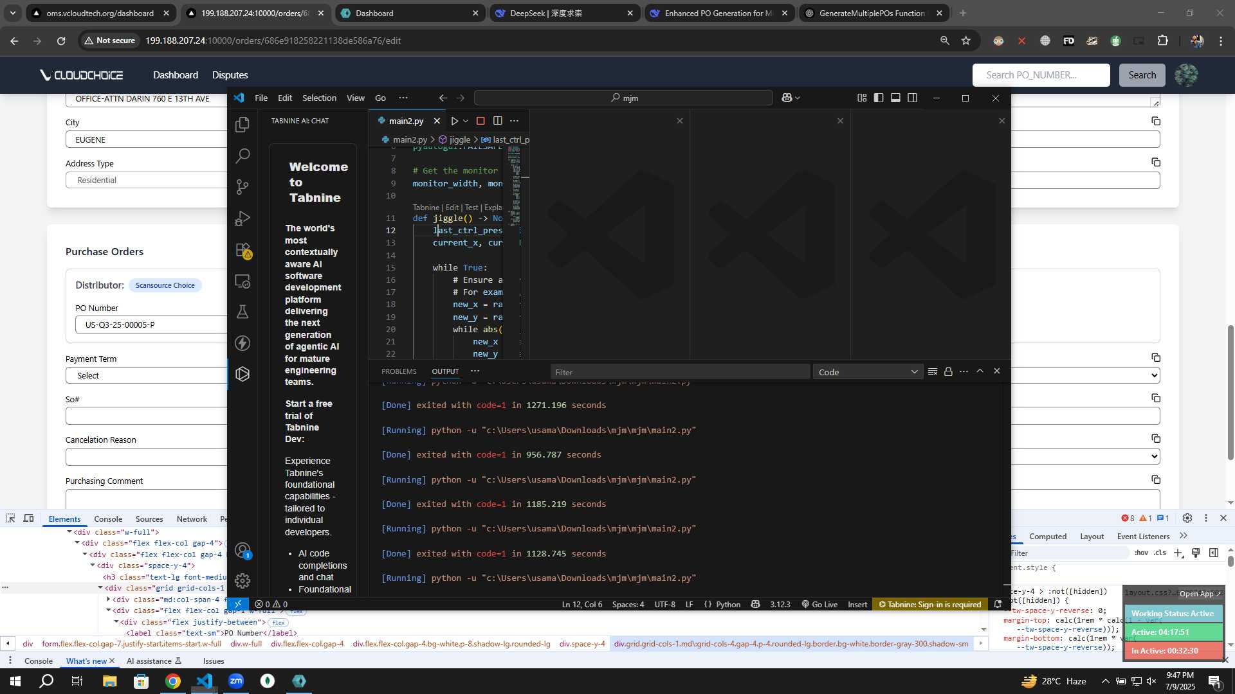The height and width of the screenshot is (694, 1235).
Task: Open the Selection menu in VS Code
Action: pyautogui.click(x=319, y=98)
